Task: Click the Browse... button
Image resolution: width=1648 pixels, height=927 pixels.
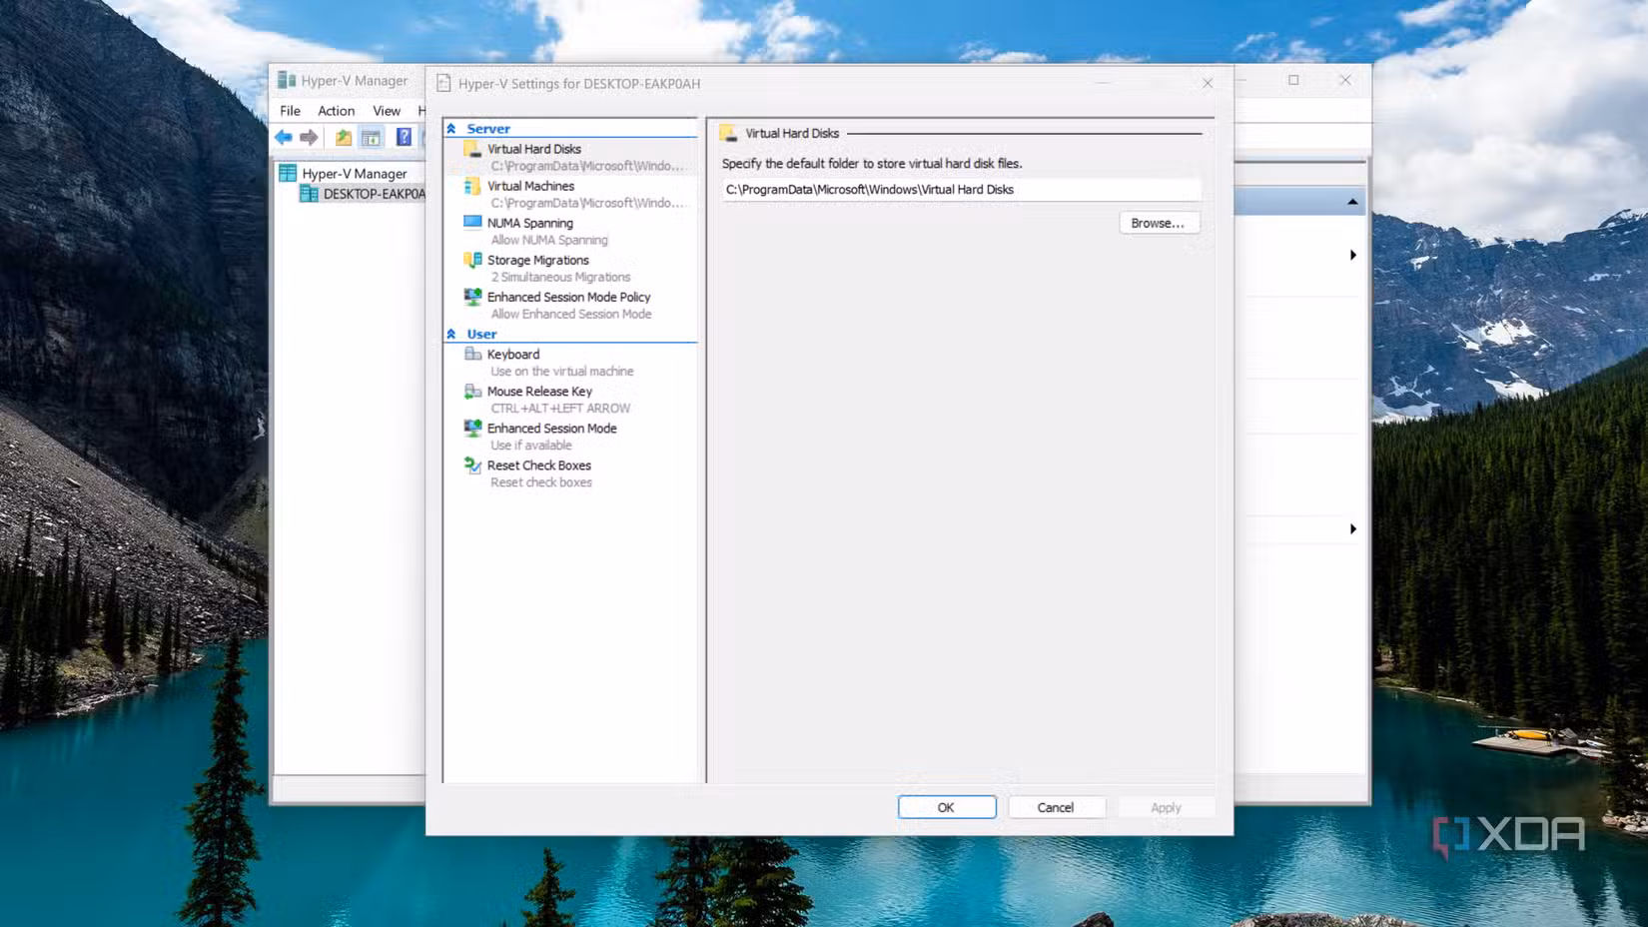Action: tap(1158, 223)
